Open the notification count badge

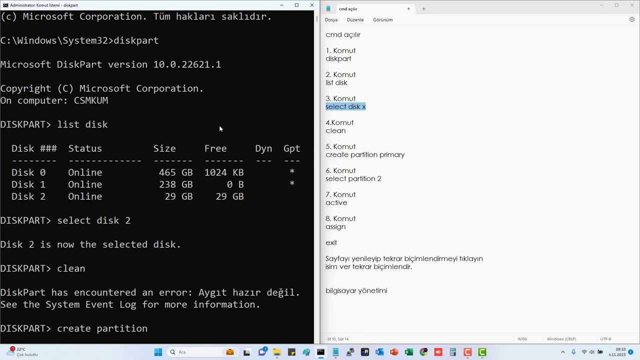pos(631,352)
